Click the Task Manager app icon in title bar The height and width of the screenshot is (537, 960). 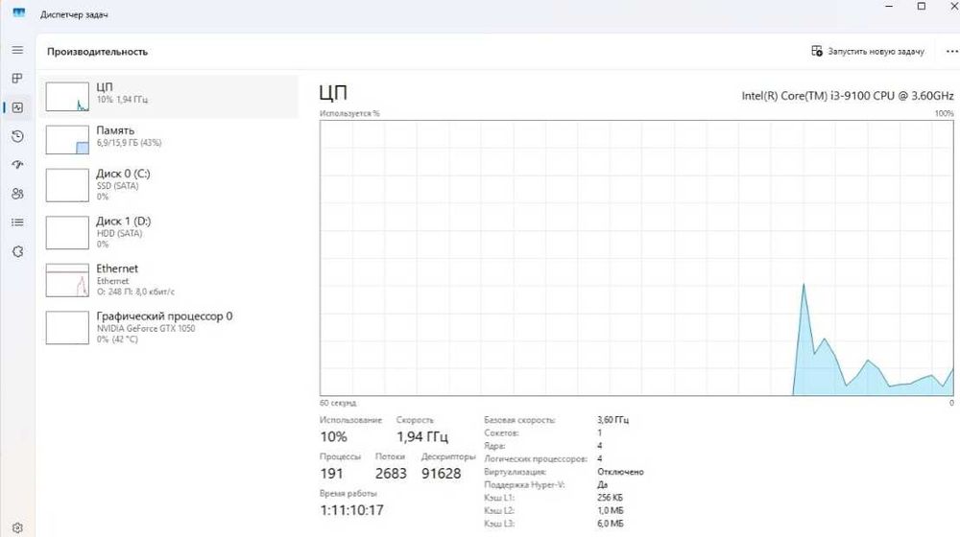point(19,12)
